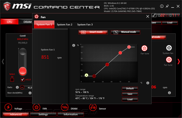
Task: Click the Default button in Fan dialog
Action: pyautogui.click(x=130, y=88)
